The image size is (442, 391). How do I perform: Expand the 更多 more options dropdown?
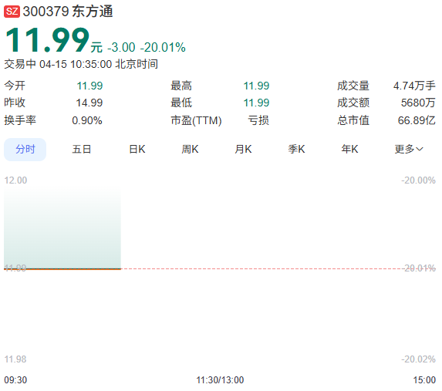(409, 150)
